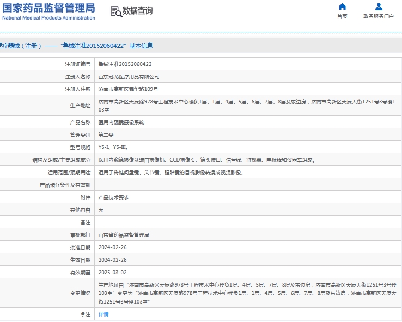Click the 有效期至 row label
The height and width of the screenshot is (322, 402).
point(80,273)
